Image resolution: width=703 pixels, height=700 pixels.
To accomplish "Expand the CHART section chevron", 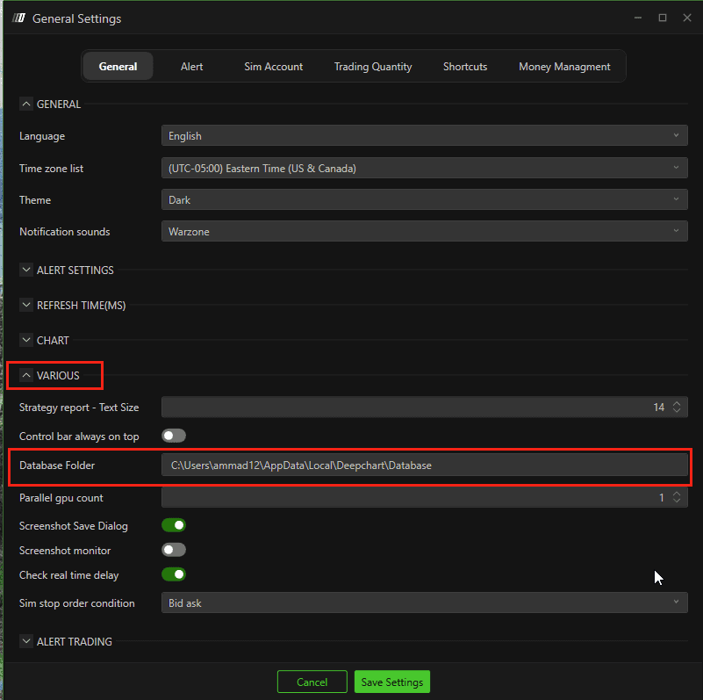I will click(x=26, y=340).
